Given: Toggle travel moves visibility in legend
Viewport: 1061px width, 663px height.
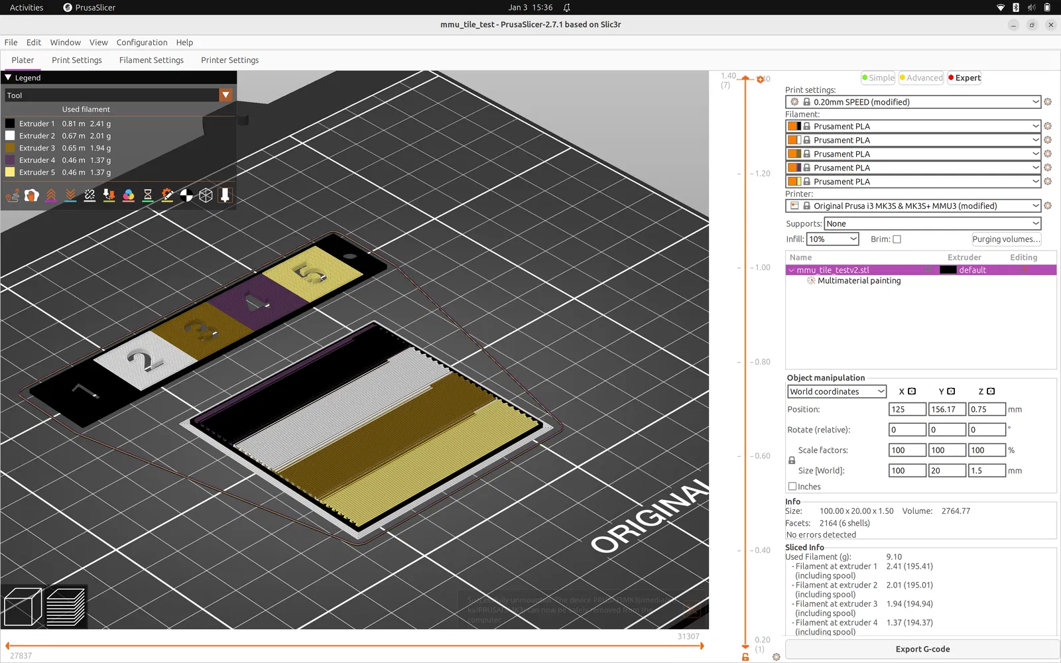Looking at the screenshot, I should pyautogui.click(x=13, y=196).
